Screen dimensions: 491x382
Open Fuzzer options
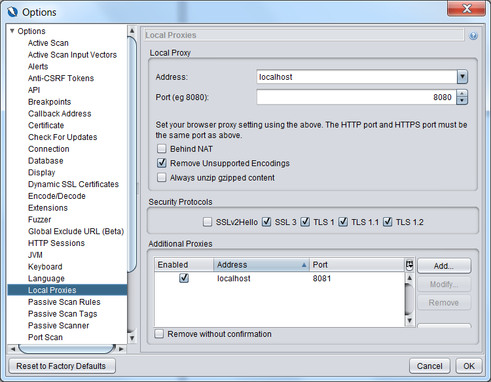pyautogui.click(x=39, y=220)
